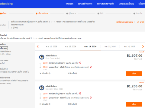Open ตรวจสอบสถานะตั๋ว navigation item
This screenshot has width=145, height=108.
click(105, 4)
